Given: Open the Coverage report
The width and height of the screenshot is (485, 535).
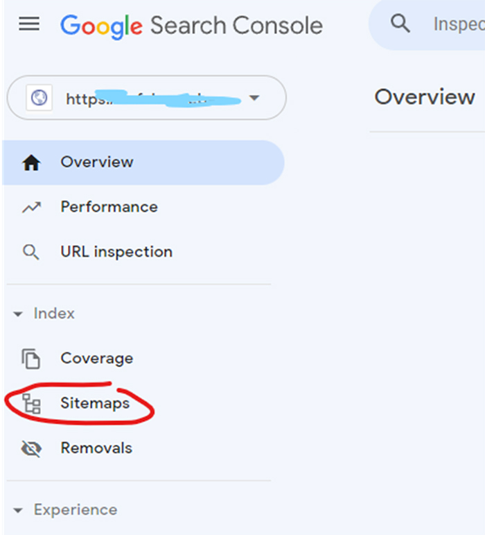Looking at the screenshot, I should coord(97,359).
